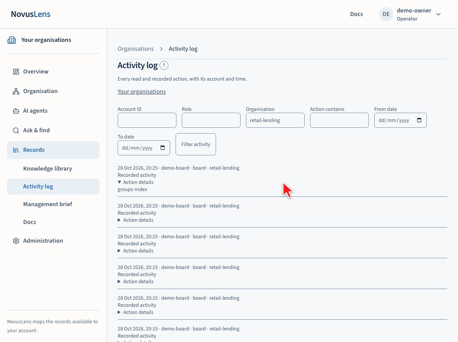Screen dimensions: 458x342
Task: Click the Your organisations building icon
Action: click(x=12, y=40)
